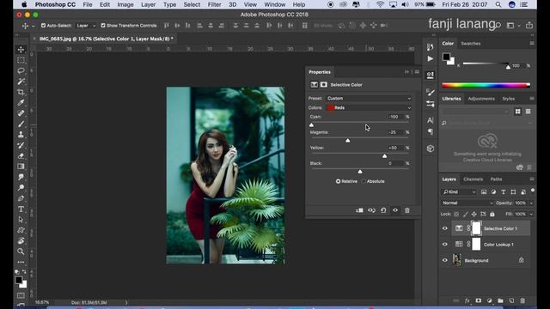Image resolution: width=550 pixels, height=309 pixels.
Task: Select the Magic Wand tool
Action: 21,82
